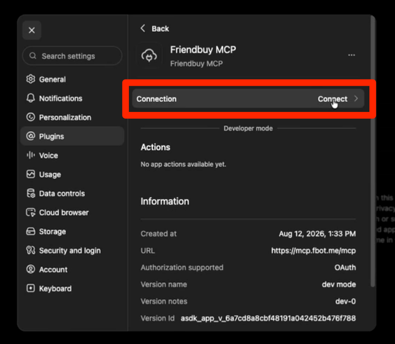Click Connect in the Connection row

click(333, 99)
